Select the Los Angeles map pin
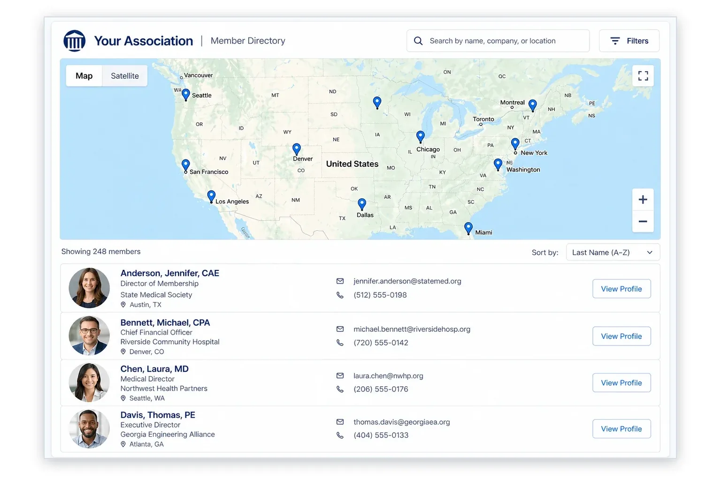This screenshot has width=721, height=480. point(211,196)
